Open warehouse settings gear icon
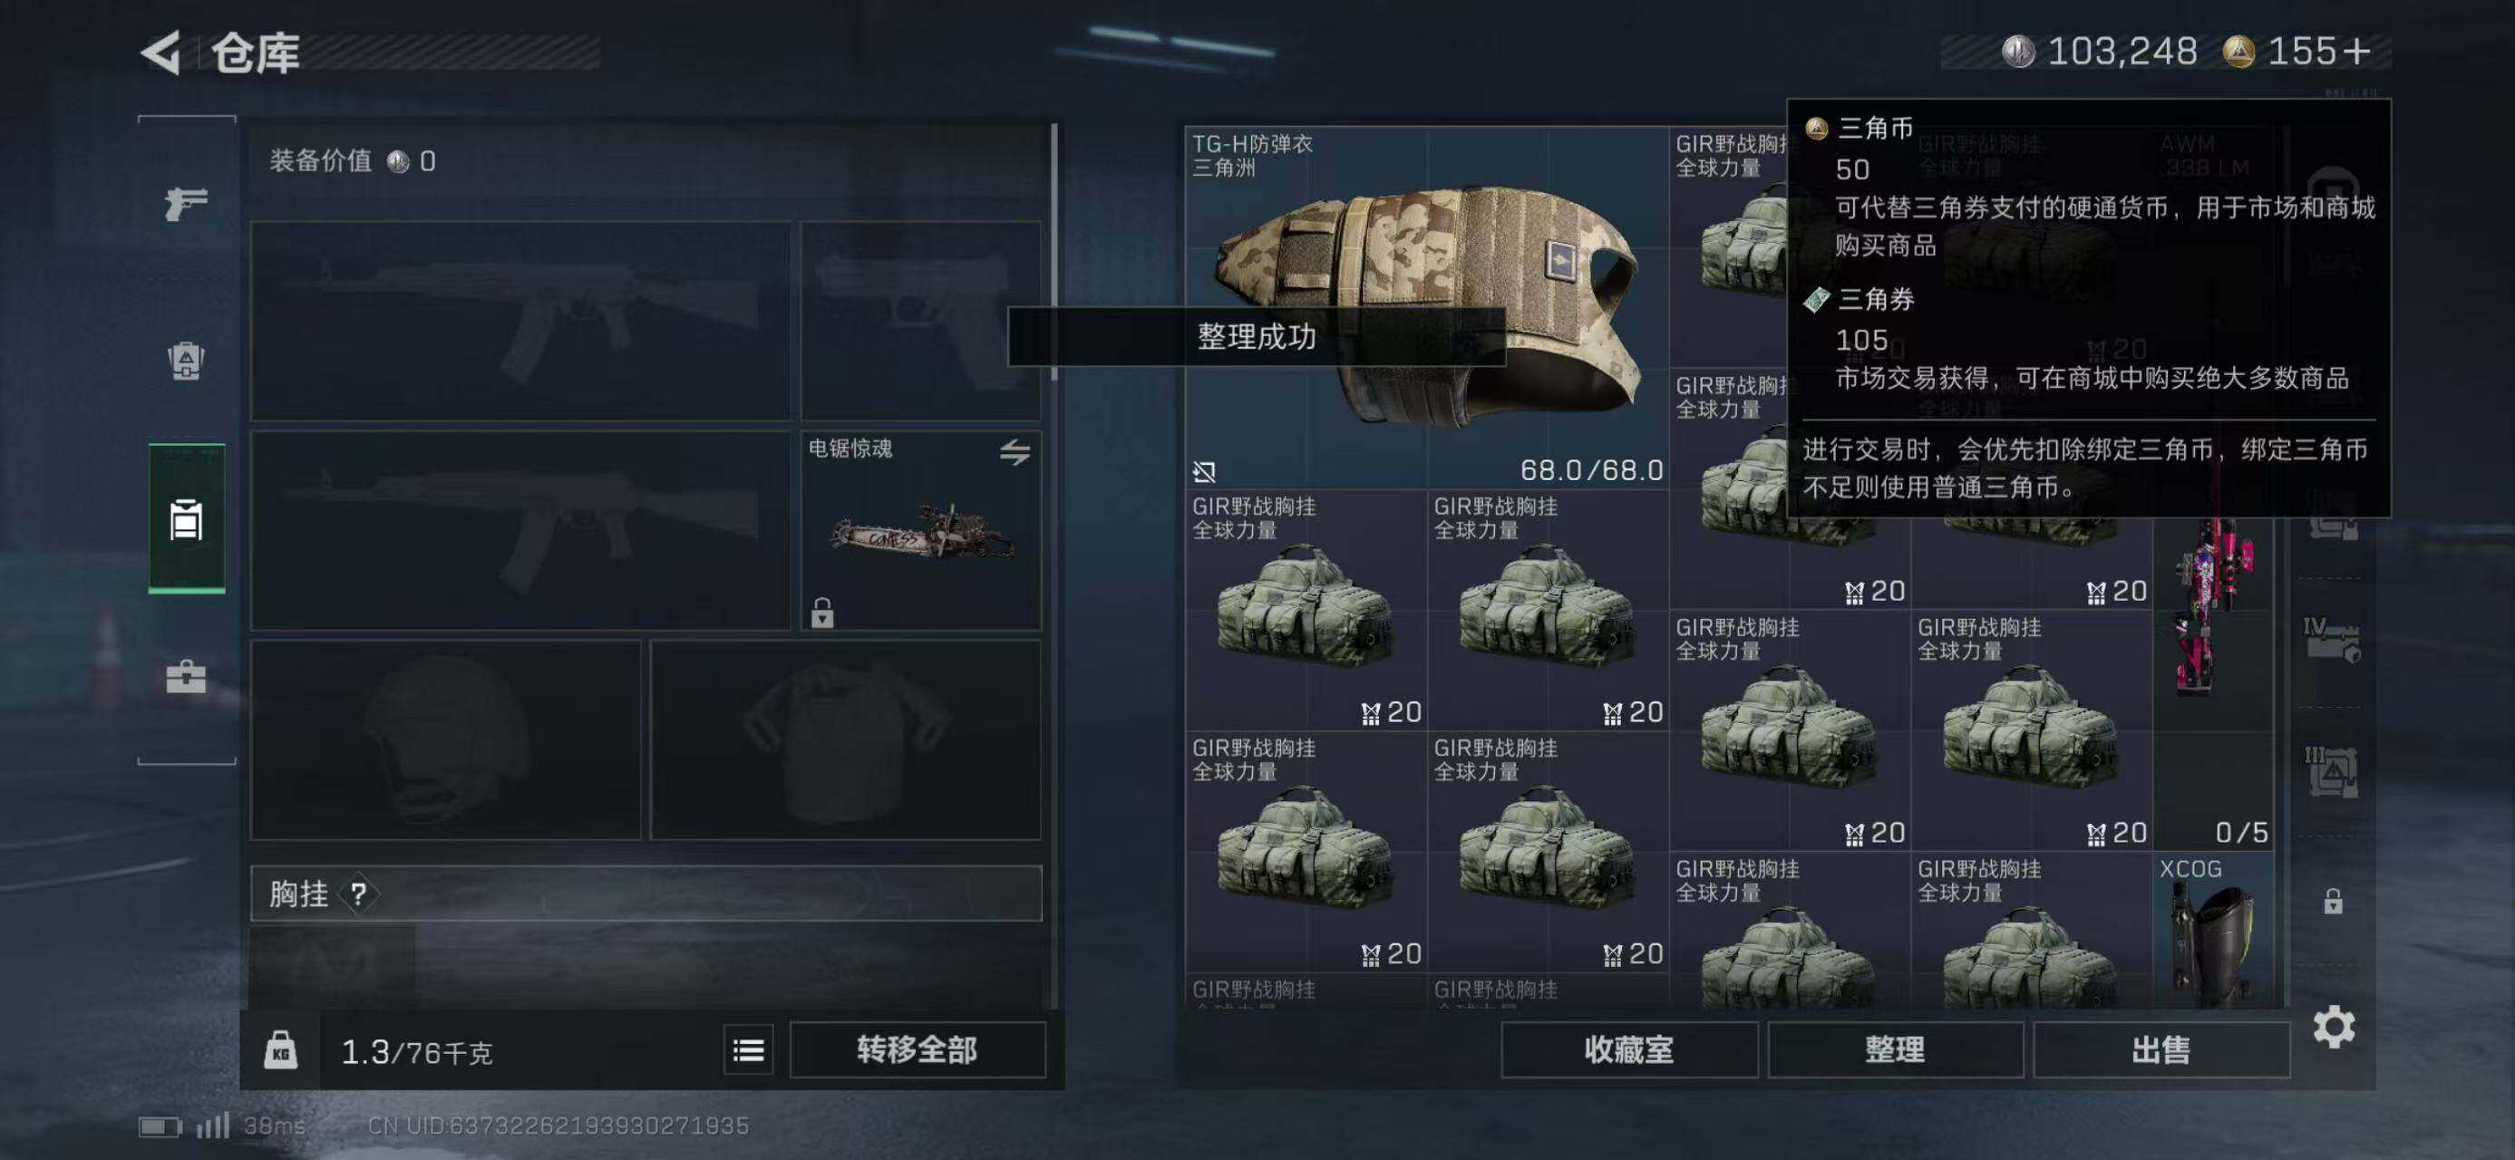This screenshot has height=1160, width=2515. 2334,1028
